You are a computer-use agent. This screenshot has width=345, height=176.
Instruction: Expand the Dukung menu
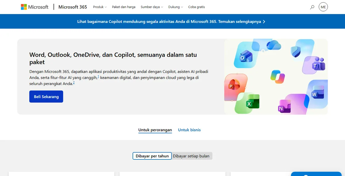[x=176, y=7]
